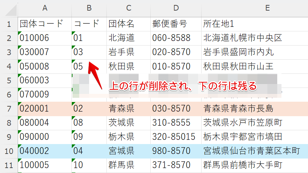Select the 岩手県 name cell in column C
Screen dimensions: 308x173
click(x=128, y=53)
